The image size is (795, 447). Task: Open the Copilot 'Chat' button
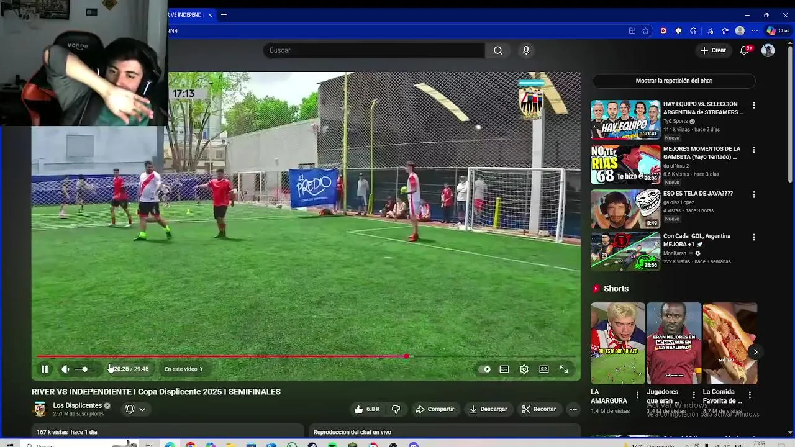click(778, 30)
